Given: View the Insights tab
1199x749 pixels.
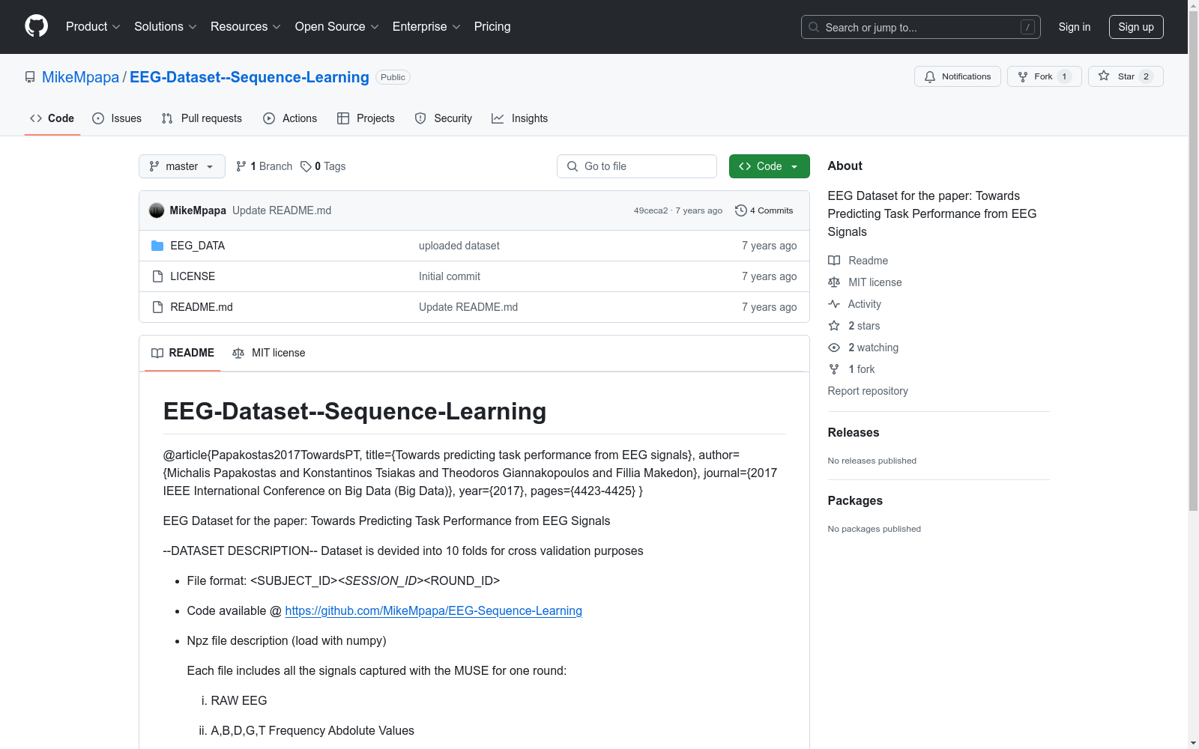Looking at the screenshot, I should (x=520, y=118).
